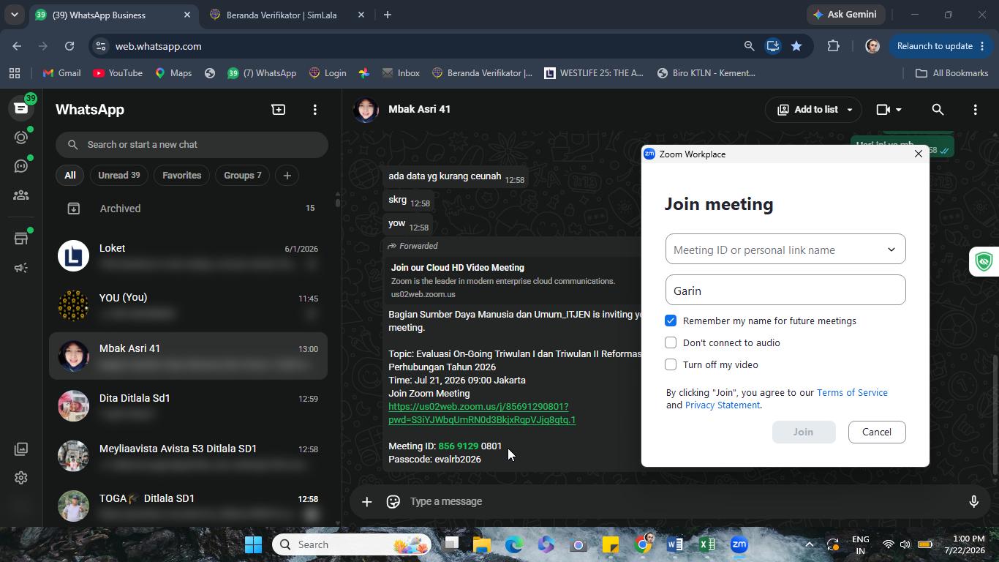Open the Zoom meeting URL link in chat
This screenshot has width=999, height=562.
pos(482,413)
